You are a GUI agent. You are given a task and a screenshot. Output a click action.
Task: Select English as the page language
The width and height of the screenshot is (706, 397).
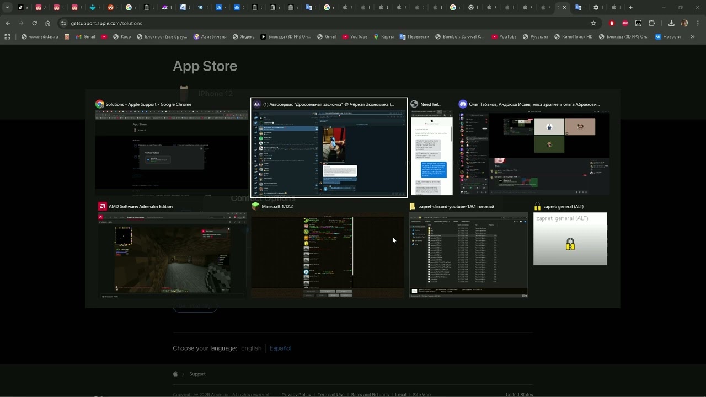point(252,348)
